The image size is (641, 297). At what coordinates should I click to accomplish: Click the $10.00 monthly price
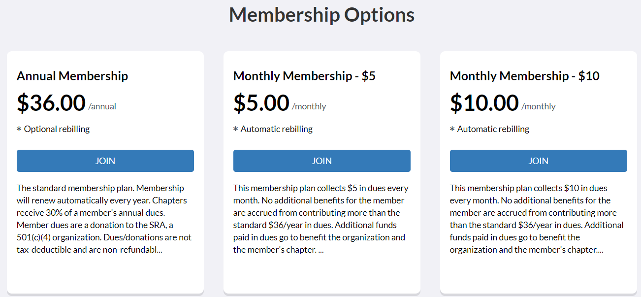point(484,103)
